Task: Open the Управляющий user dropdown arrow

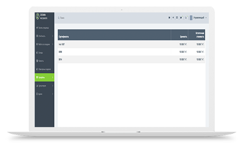Action: (x=206, y=18)
